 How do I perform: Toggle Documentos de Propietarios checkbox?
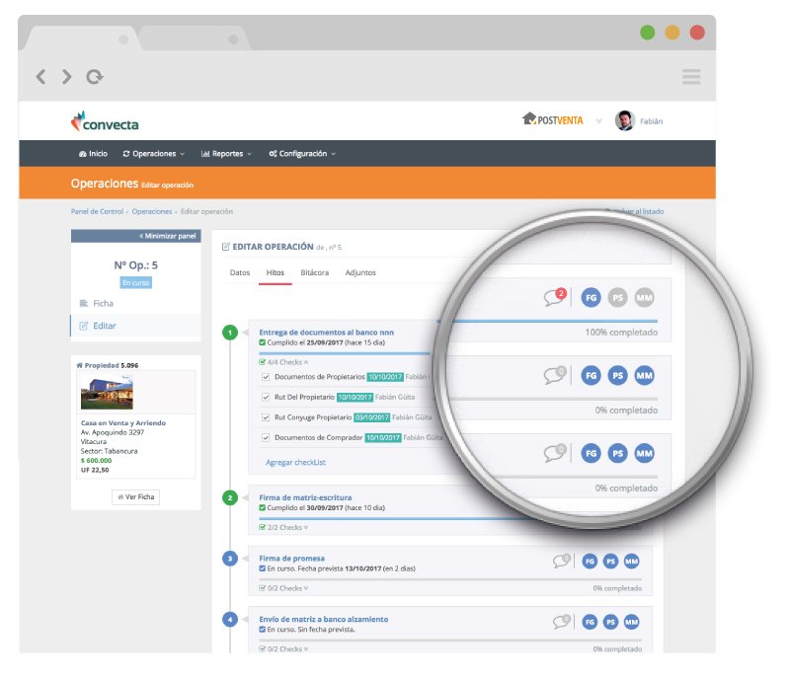click(x=266, y=377)
